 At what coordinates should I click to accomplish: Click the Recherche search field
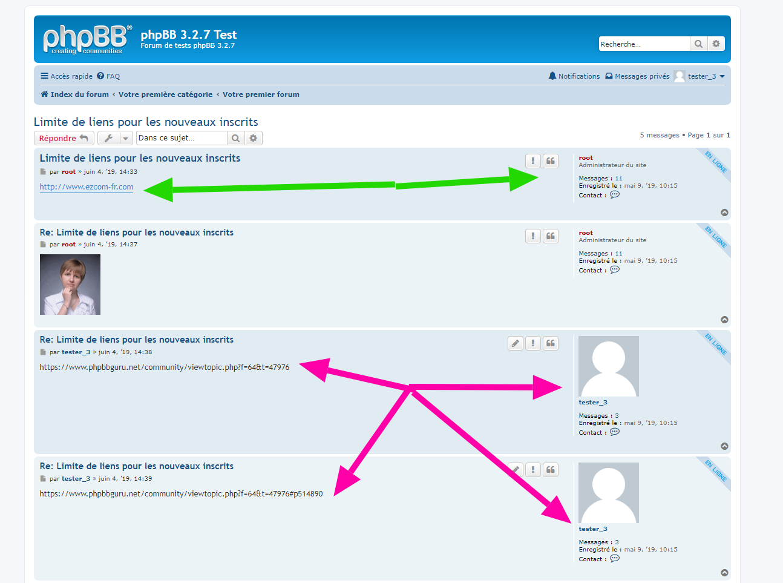(643, 44)
